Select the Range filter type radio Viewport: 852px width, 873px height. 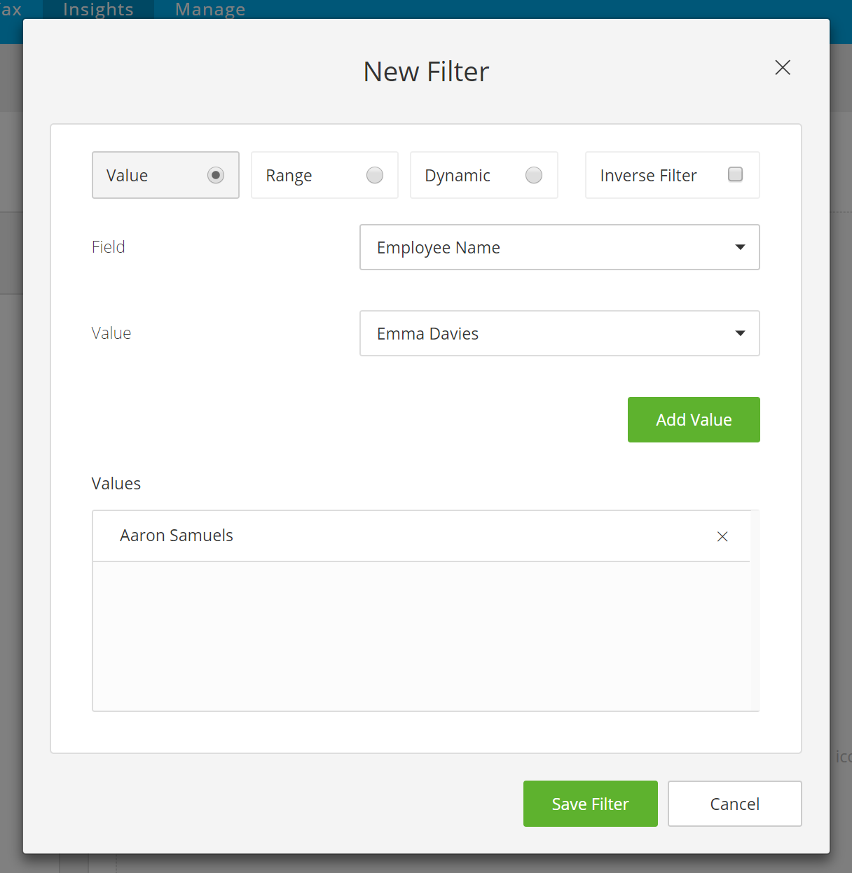[x=375, y=175]
